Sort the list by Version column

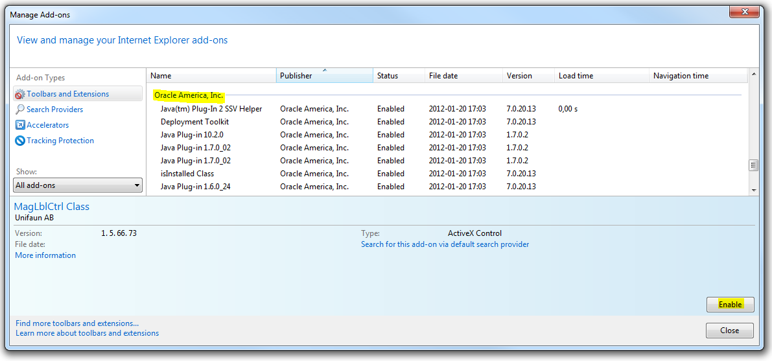[528, 76]
